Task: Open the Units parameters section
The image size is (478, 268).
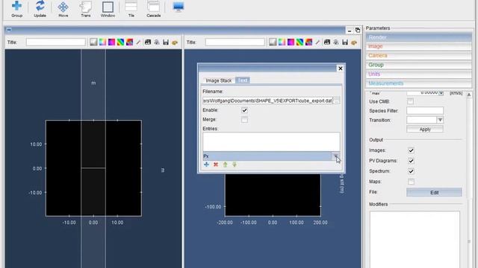Action: pyautogui.click(x=418, y=74)
